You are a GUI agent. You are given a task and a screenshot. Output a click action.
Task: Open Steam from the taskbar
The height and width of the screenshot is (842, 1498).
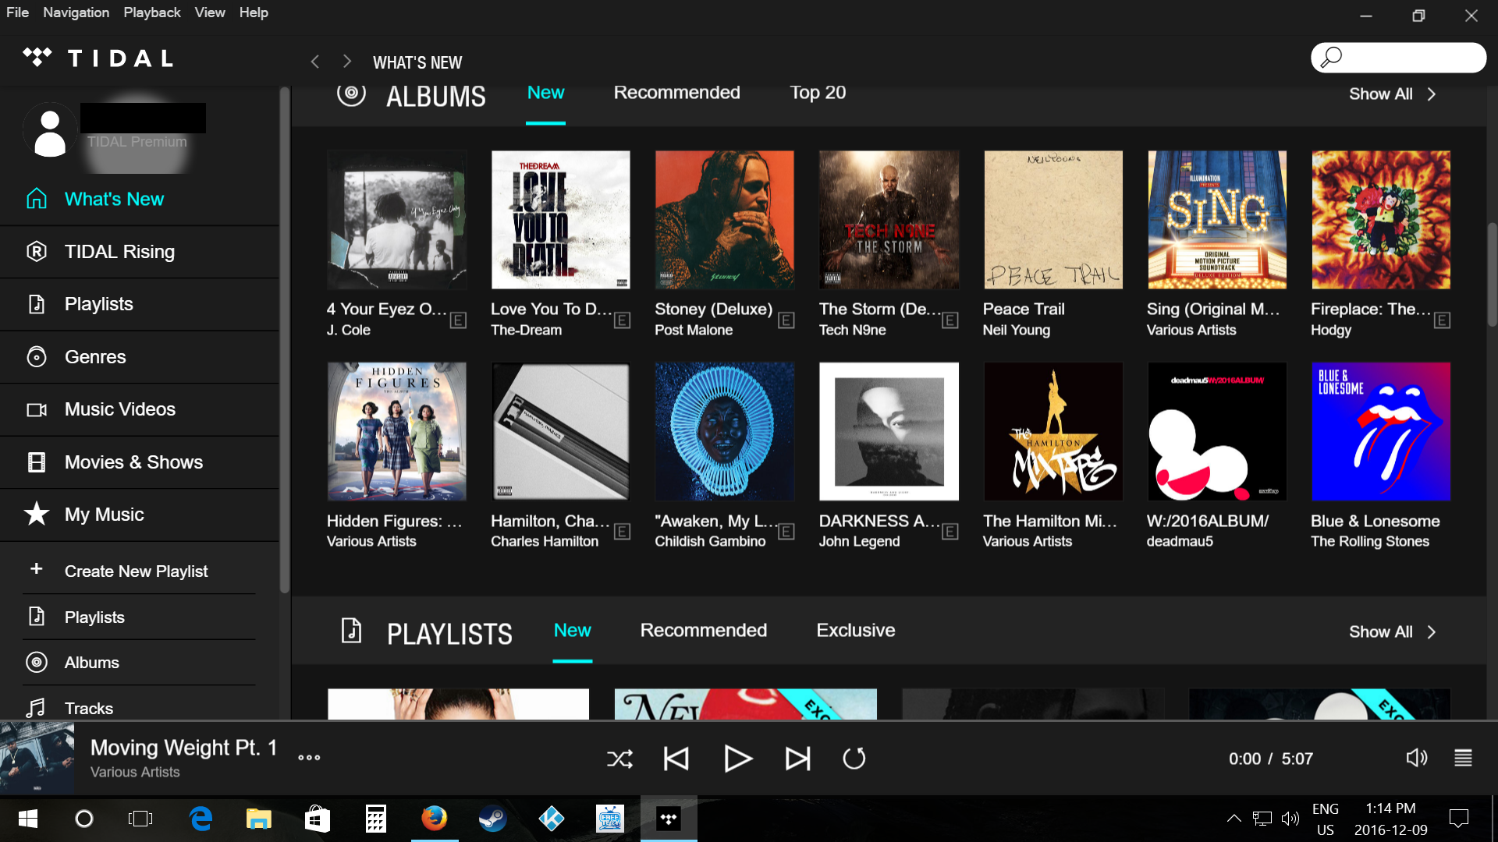click(492, 819)
